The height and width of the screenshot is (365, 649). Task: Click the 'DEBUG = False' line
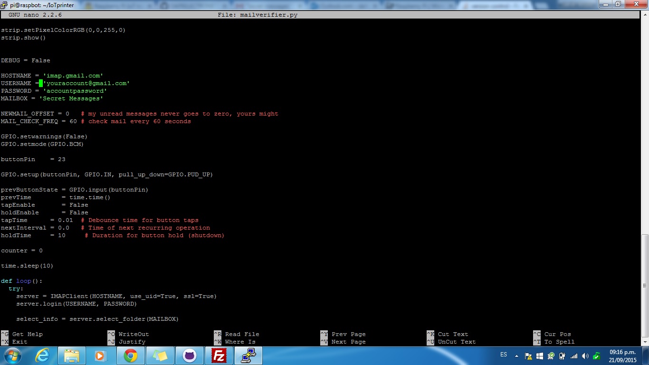point(26,60)
